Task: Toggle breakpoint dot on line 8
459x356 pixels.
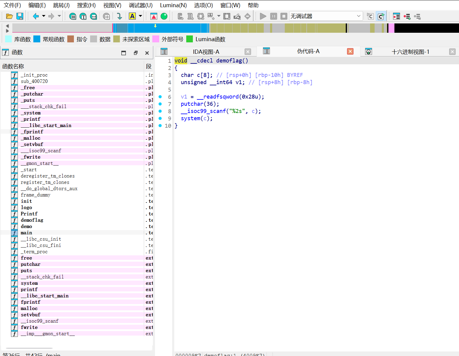Action: [160, 111]
